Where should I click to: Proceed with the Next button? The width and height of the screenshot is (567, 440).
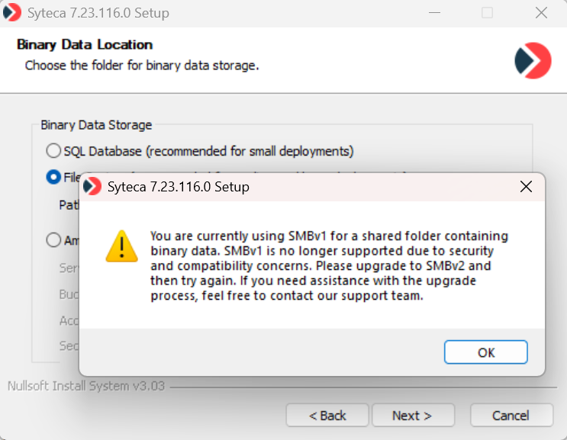click(412, 416)
